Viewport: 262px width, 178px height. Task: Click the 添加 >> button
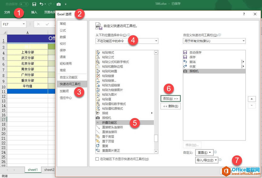click(170, 99)
